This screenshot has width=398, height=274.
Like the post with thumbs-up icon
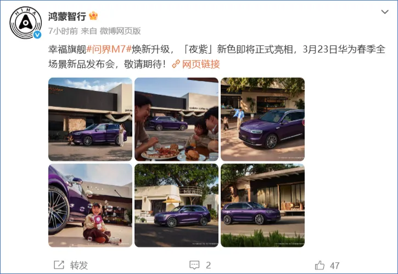319,265
